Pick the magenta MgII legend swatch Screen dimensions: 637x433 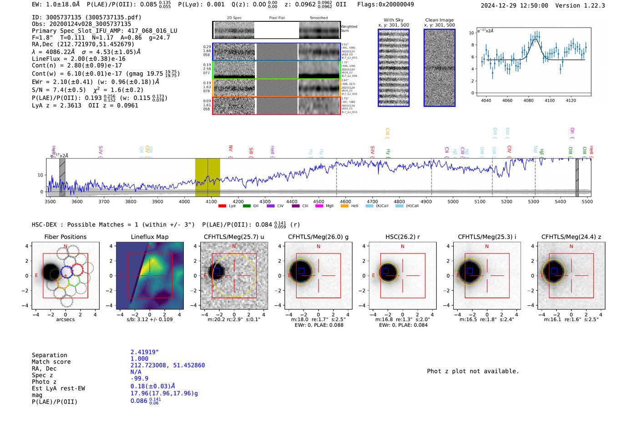[x=319, y=206]
